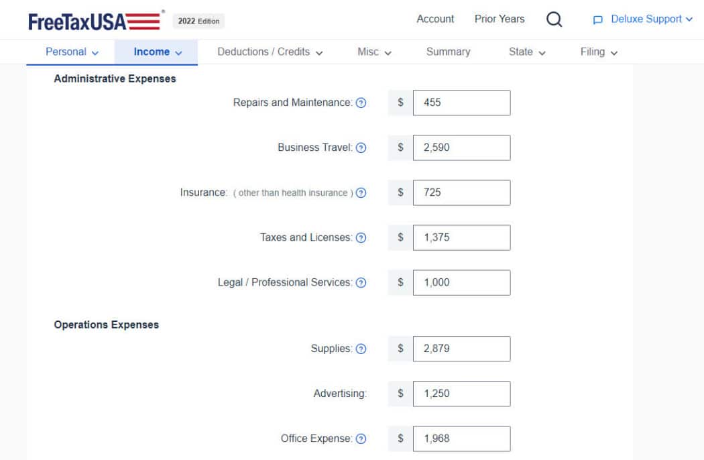Open the Insurance help question mark
Viewport: 704px width, 460px height.
[361, 192]
